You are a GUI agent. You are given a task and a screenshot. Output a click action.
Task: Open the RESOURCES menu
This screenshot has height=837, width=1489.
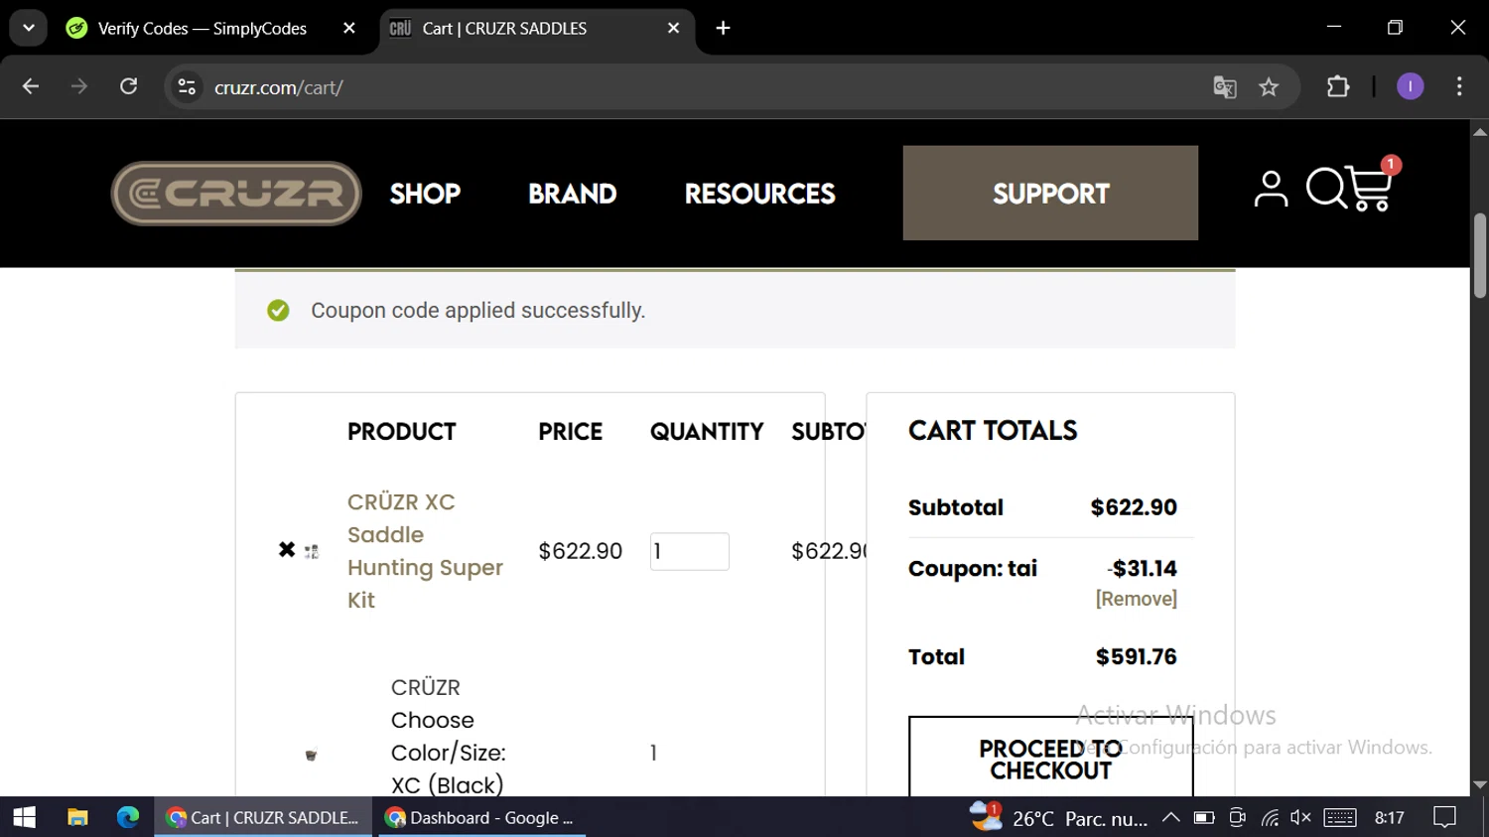coord(759,194)
